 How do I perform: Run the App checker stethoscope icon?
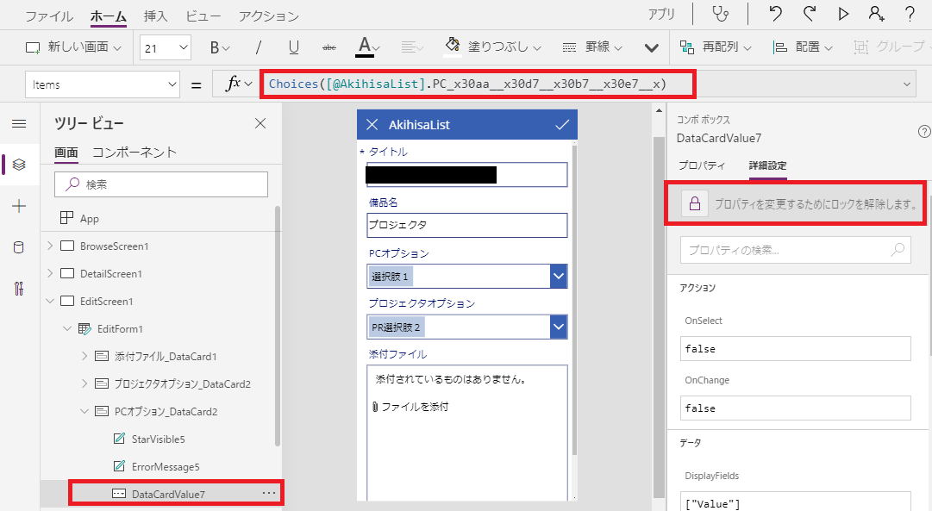pos(721,15)
